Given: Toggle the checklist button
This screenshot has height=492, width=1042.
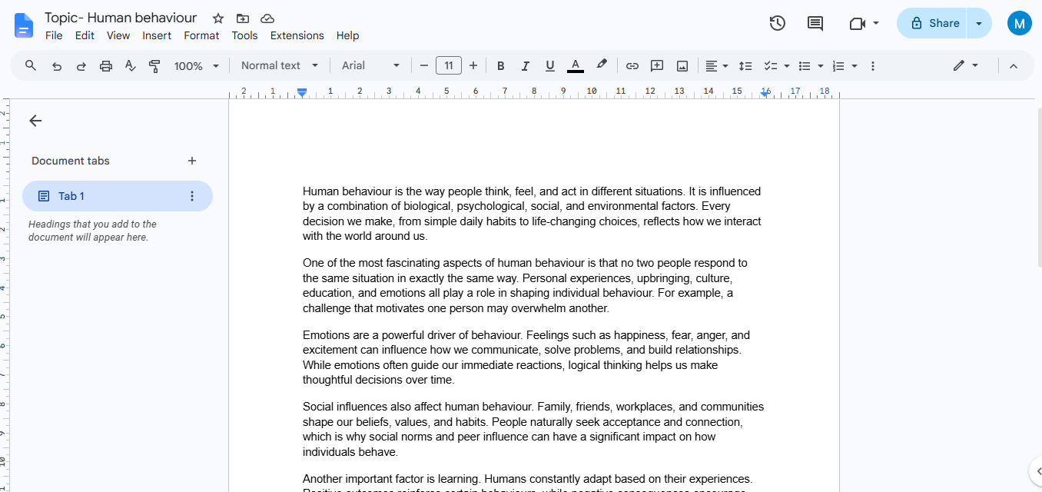Looking at the screenshot, I should point(769,66).
